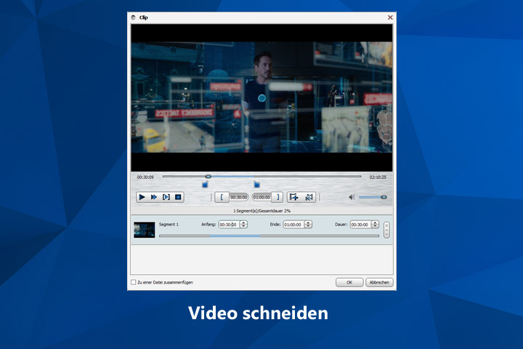
Task: Click the volume slider handle
Action: [x=384, y=197]
